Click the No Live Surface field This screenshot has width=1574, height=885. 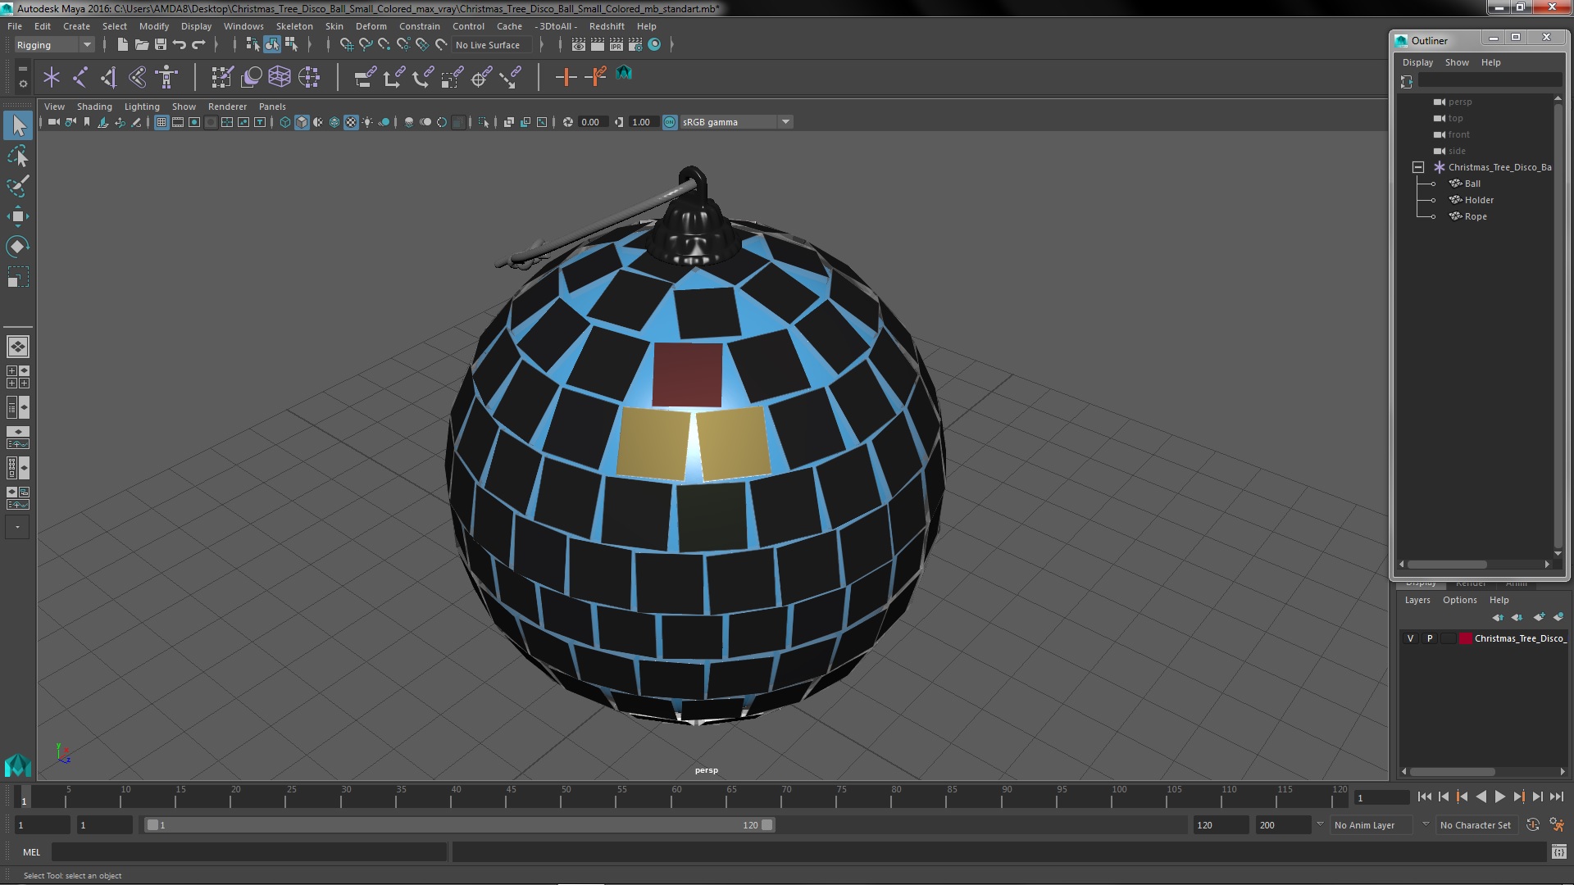coord(492,45)
